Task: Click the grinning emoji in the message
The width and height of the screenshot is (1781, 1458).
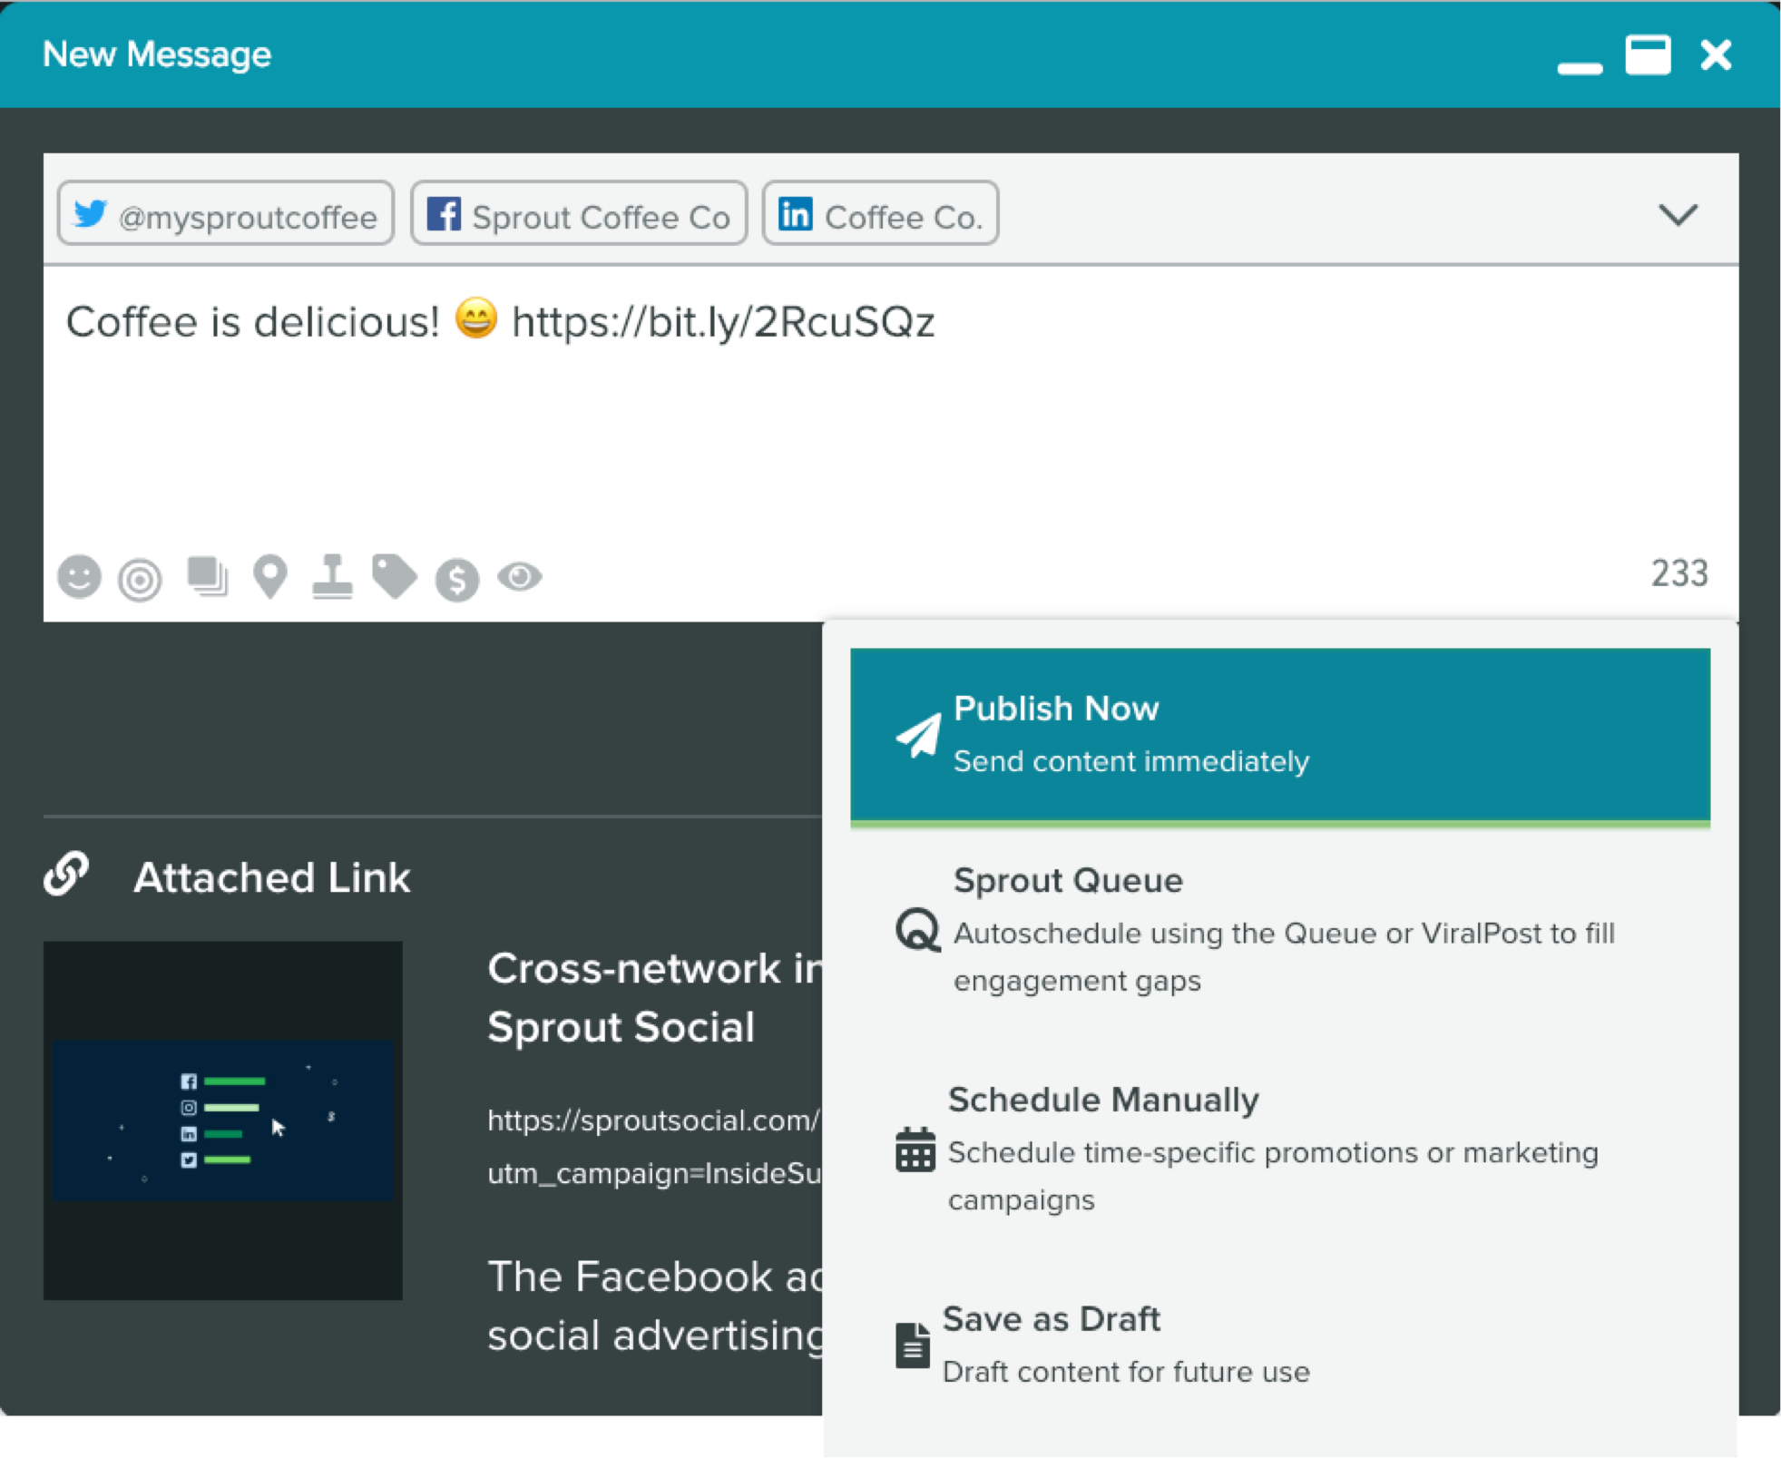Action: pyautogui.click(x=476, y=318)
